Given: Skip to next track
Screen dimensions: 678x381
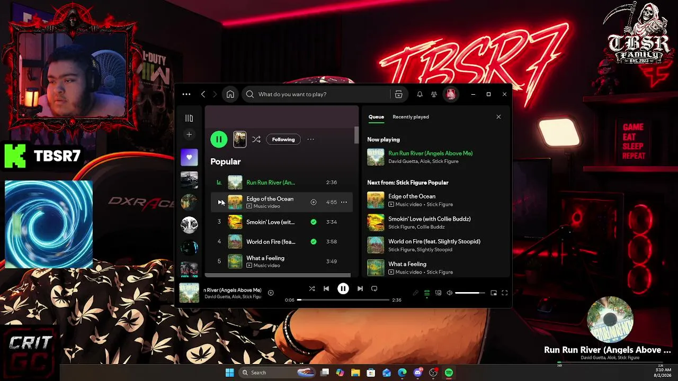Looking at the screenshot, I should pos(360,288).
